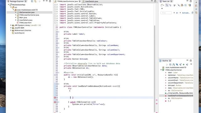Image resolution: width=201 pixels, height=113 pixels.
Task: Select btnLoad field in Outline
Action: (175, 85)
